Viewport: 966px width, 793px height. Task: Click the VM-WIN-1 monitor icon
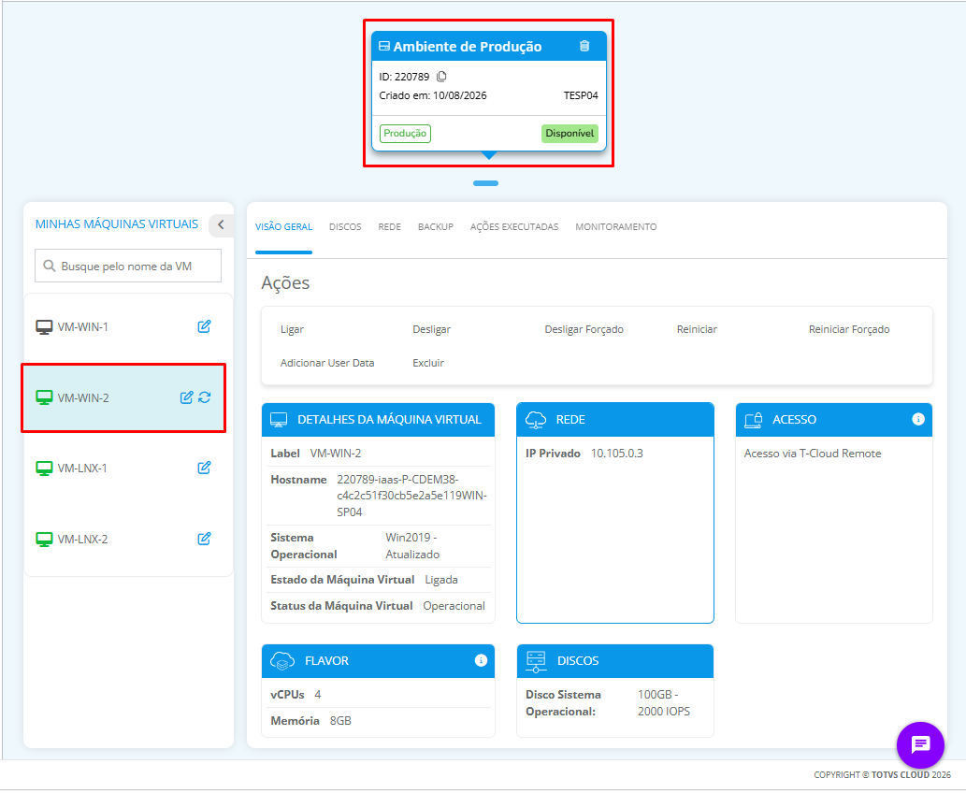pos(44,327)
